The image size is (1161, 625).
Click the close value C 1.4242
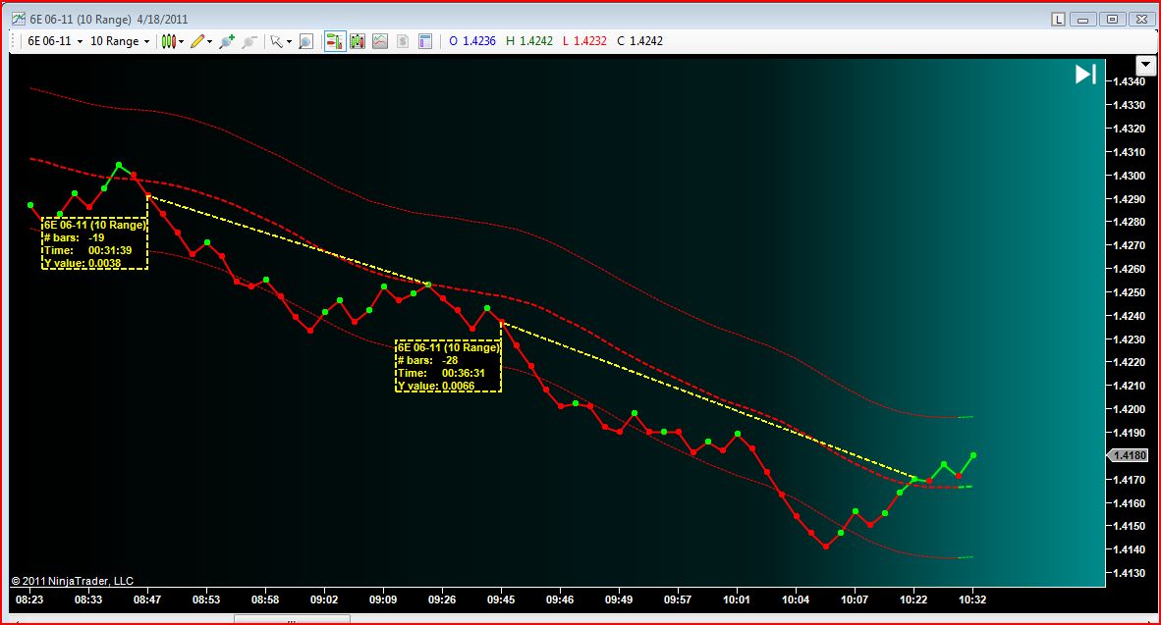click(639, 41)
